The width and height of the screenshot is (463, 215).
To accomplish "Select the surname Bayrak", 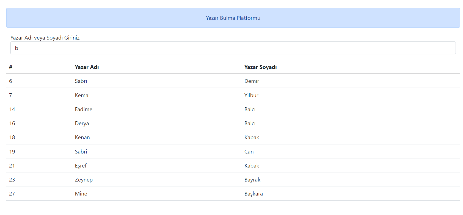I will point(252,180).
